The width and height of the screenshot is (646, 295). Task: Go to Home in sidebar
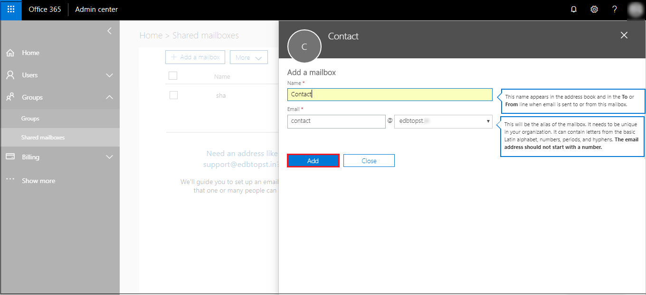30,53
